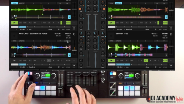This screenshot has width=184, height=104.
Task: Open Deck C cue type dropdown "Grid"
Action: [50, 67]
